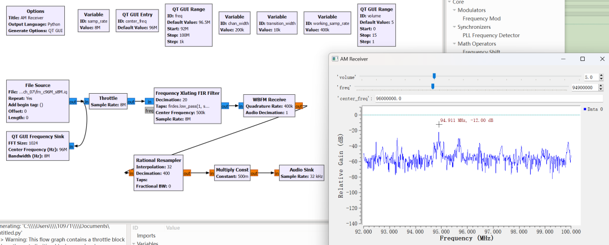The image size is (609, 245).
Task: Click the throttle warning line in console
Action: (62, 239)
